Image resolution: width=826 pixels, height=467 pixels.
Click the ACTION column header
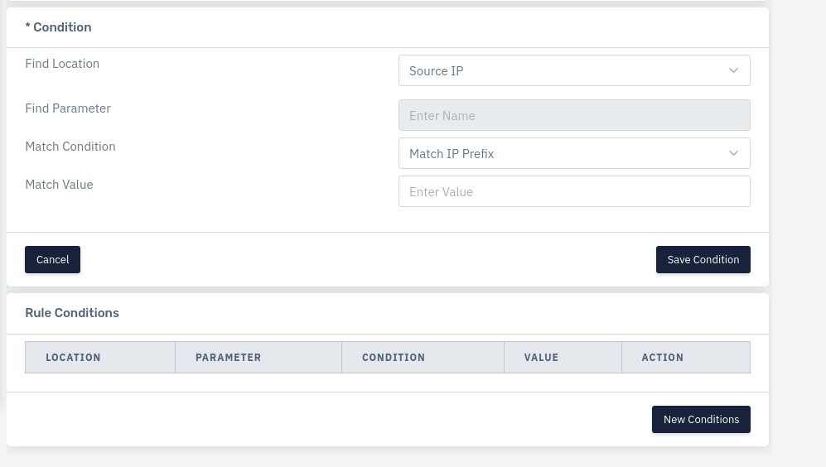(x=662, y=358)
